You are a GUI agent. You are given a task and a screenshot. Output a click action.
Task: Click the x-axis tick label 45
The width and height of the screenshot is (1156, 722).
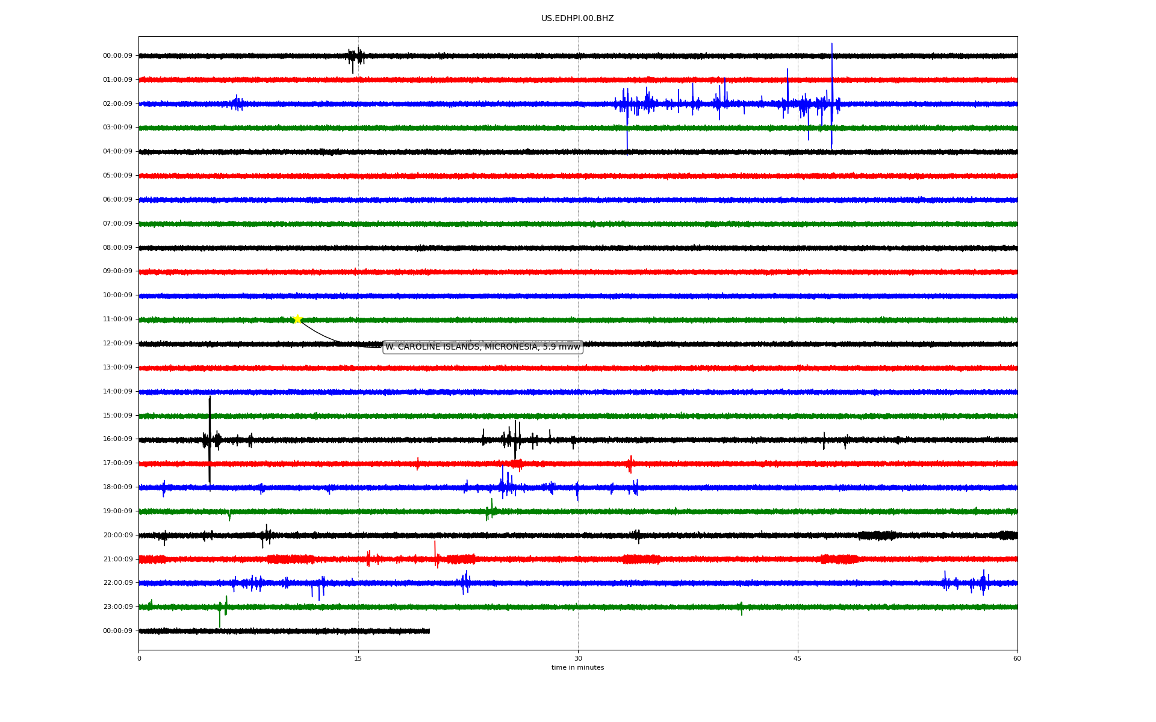click(x=798, y=659)
